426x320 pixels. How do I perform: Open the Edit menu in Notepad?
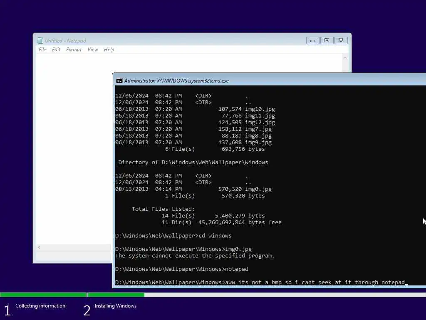[56, 50]
